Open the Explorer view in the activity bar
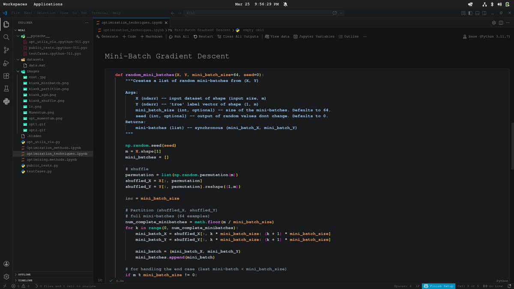 click(x=6, y=24)
